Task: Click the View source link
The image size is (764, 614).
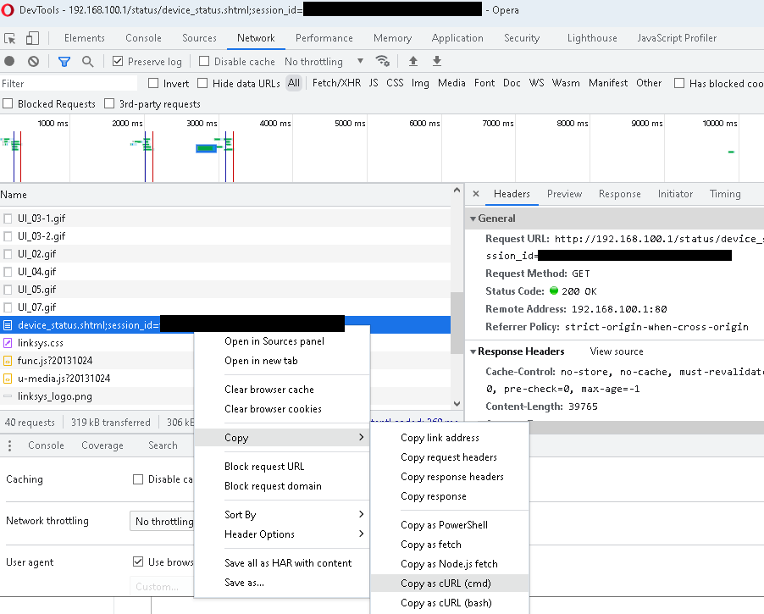Action: pos(617,351)
